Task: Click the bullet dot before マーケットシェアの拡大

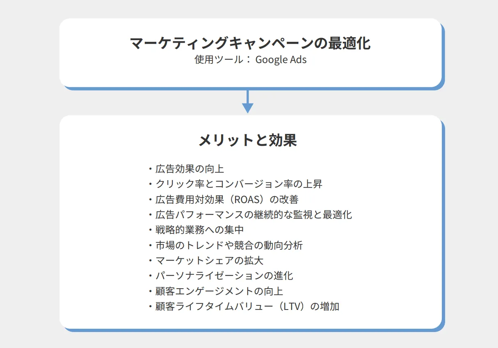Action: pos(150,260)
